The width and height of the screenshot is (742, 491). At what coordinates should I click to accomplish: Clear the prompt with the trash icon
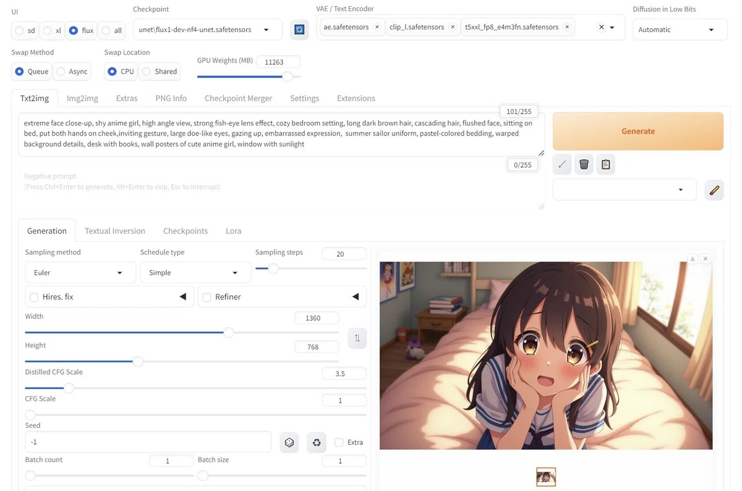click(x=584, y=164)
